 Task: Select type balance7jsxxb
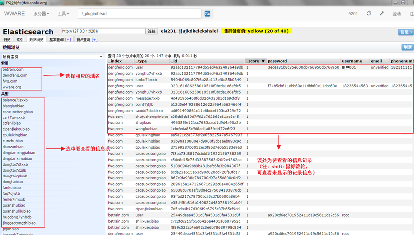tap(15, 100)
